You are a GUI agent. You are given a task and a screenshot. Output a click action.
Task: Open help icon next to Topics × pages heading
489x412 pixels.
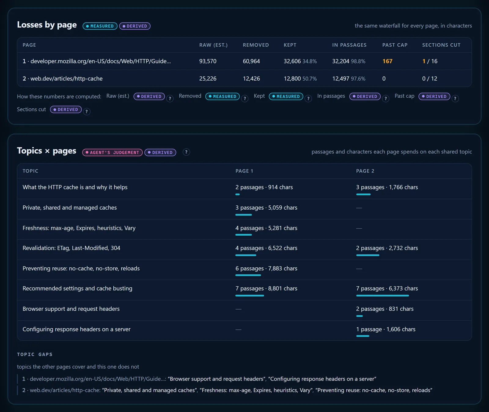coord(186,152)
